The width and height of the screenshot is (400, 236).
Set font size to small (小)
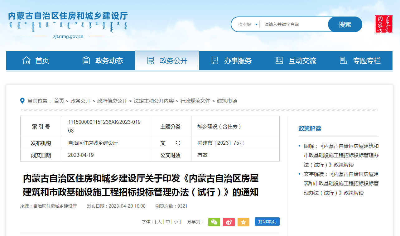[x=176, y=222]
